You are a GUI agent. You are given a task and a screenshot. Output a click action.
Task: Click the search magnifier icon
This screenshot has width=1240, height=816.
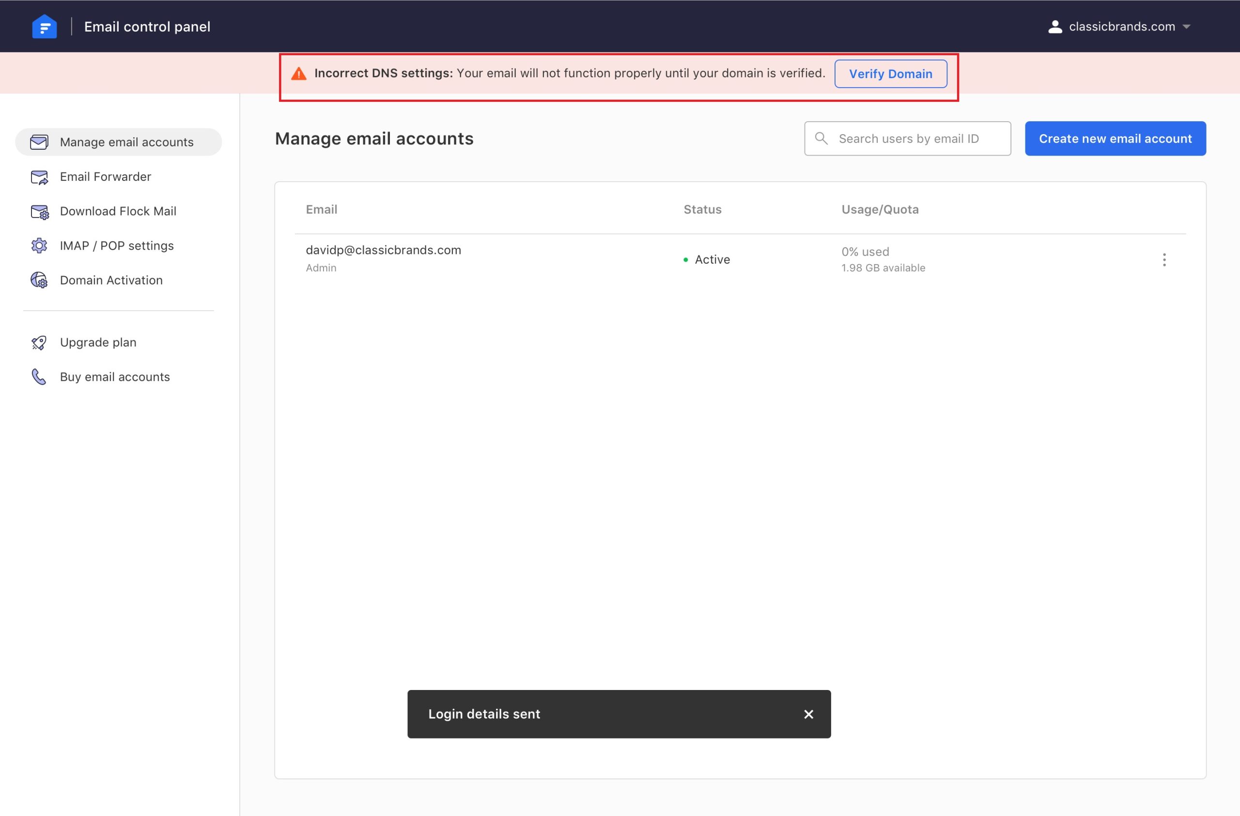coord(821,138)
